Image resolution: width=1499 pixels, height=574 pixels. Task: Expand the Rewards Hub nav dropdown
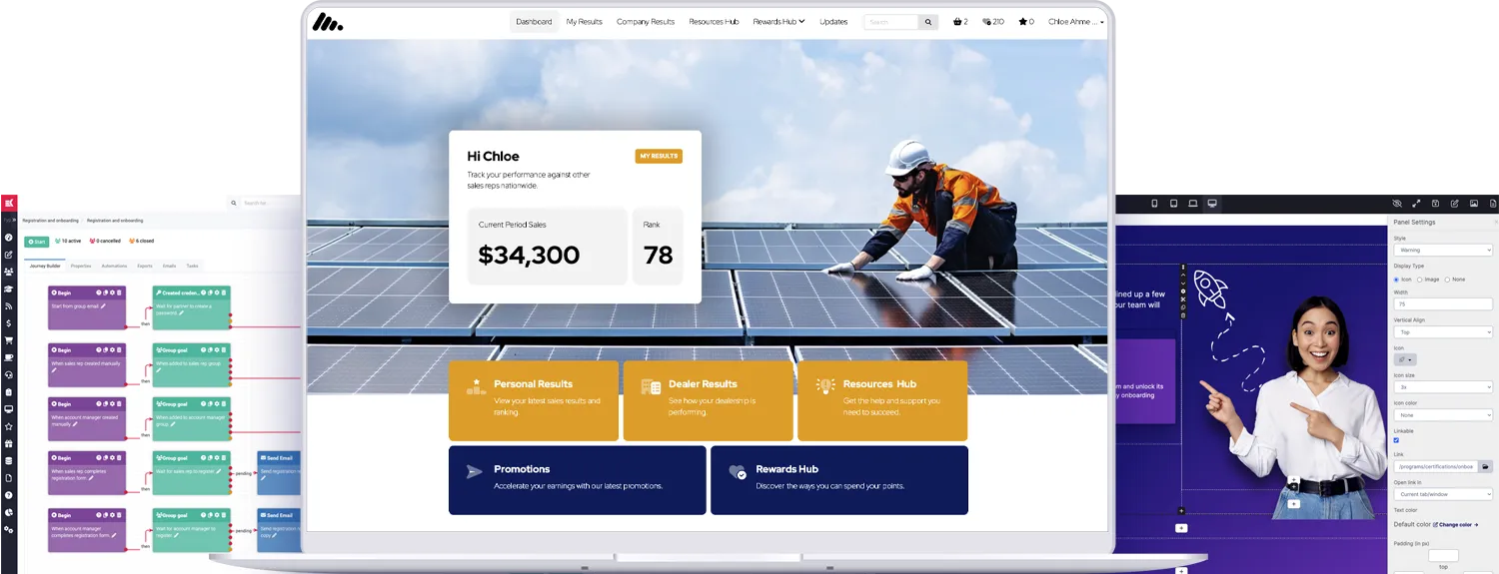pyautogui.click(x=778, y=22)
